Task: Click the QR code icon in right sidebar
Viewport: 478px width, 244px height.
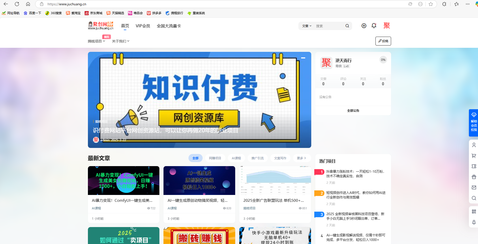Action: (474, 212)
